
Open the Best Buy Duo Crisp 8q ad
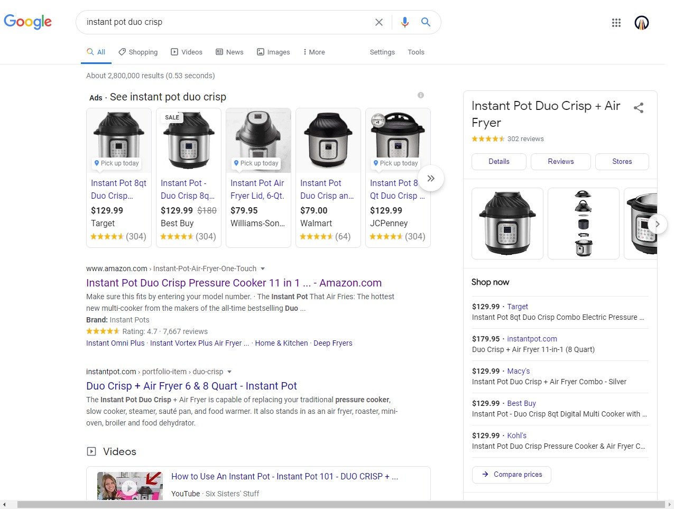[x=188, y=189]
